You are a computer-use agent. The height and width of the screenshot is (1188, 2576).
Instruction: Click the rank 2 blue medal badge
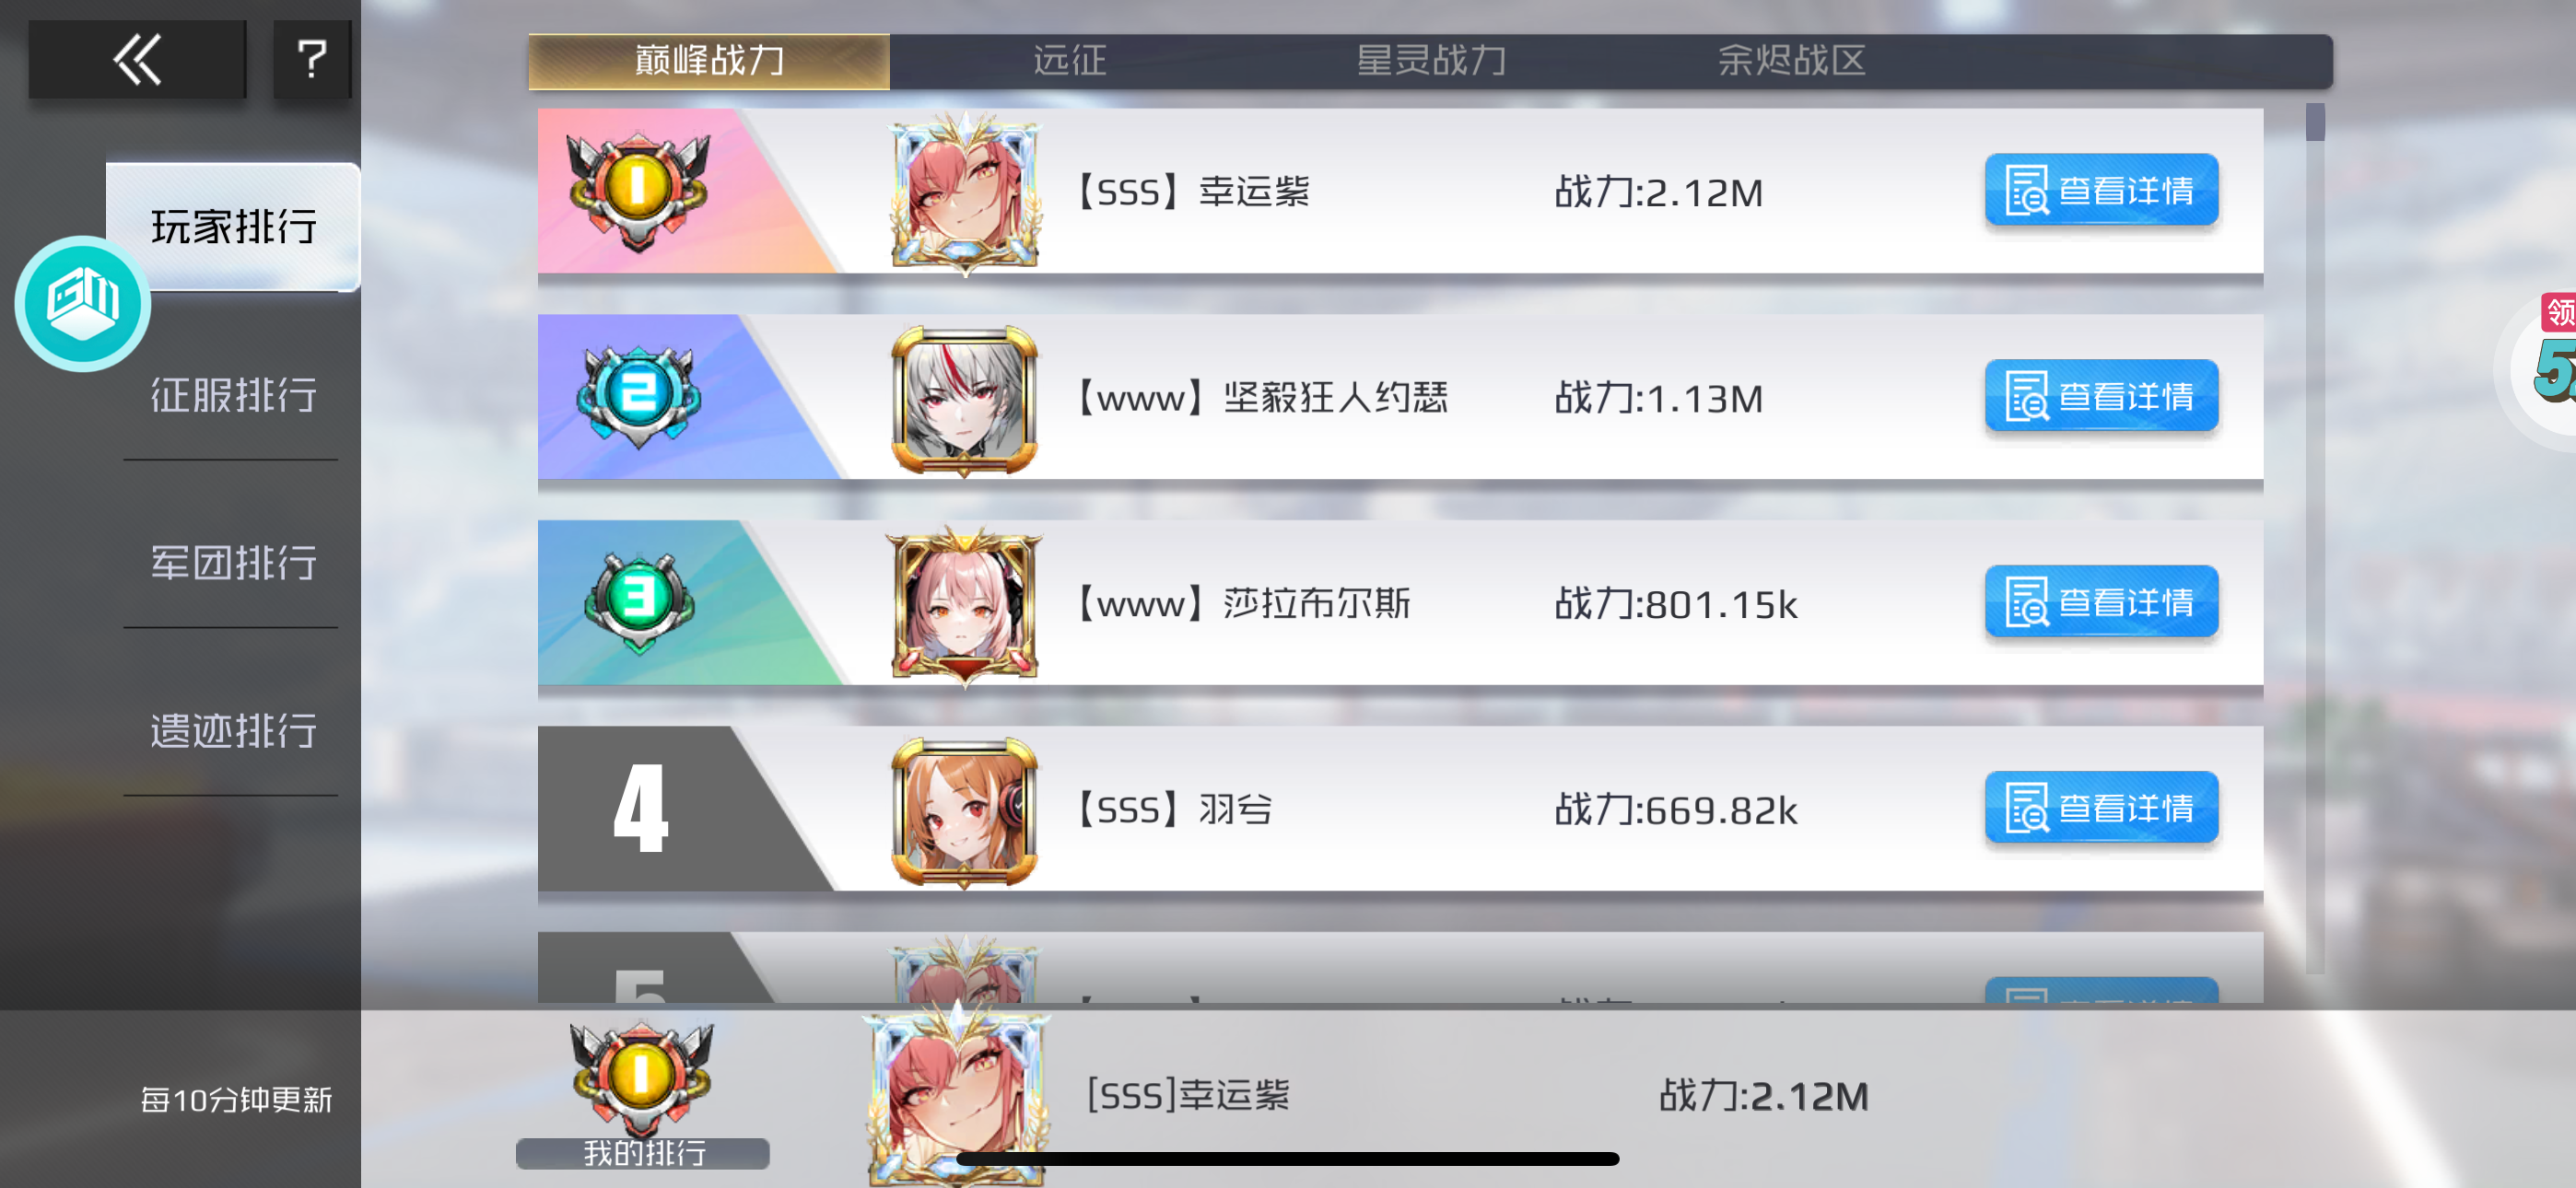(x=638, y=395)
